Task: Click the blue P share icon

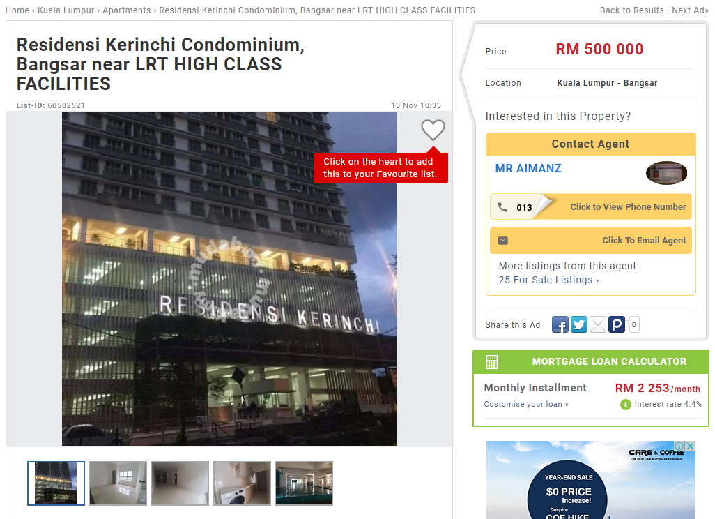Action: point(617,324)
